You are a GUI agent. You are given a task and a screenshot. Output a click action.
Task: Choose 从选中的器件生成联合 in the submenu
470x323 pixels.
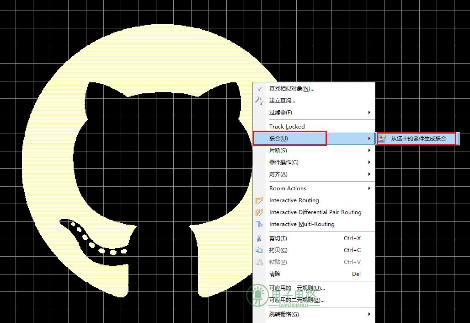(x=417, y=139)
